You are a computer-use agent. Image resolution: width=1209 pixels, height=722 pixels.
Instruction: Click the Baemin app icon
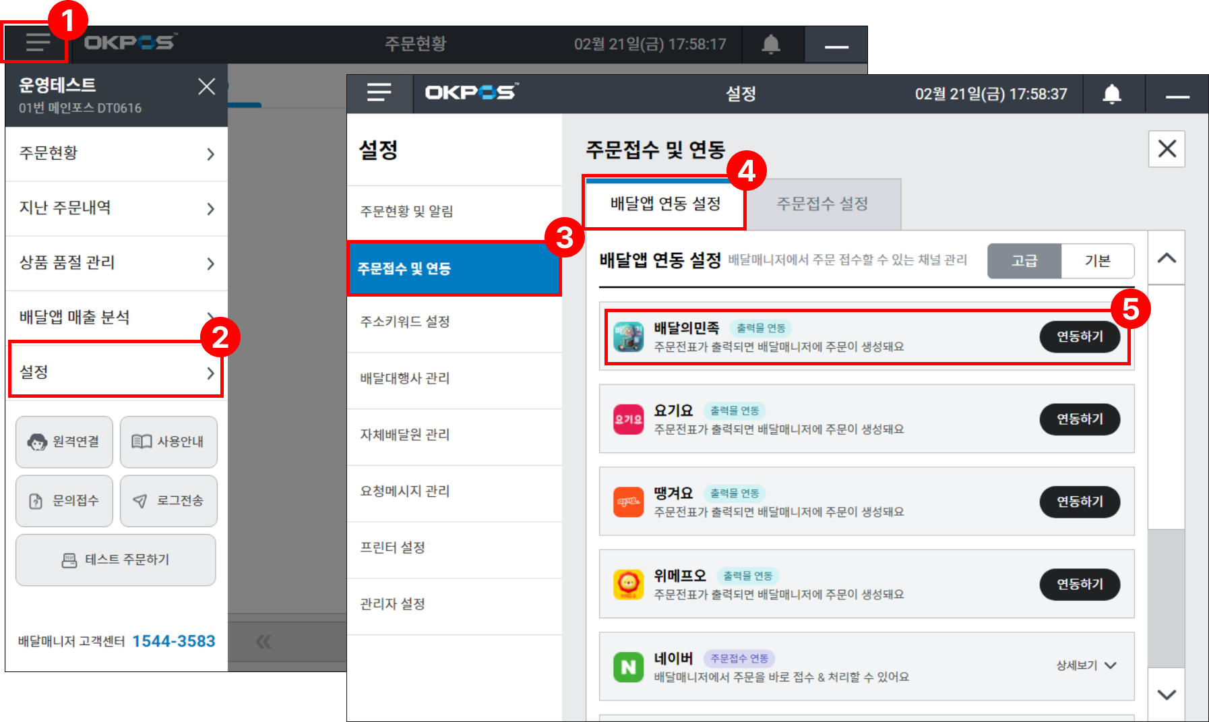pos(628,336)
